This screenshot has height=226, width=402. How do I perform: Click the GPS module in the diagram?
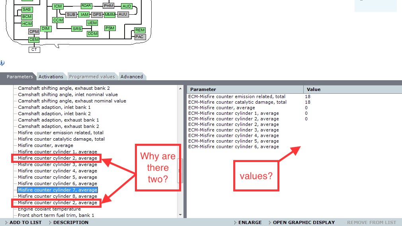pyautogui.click(x=97, y=15)
